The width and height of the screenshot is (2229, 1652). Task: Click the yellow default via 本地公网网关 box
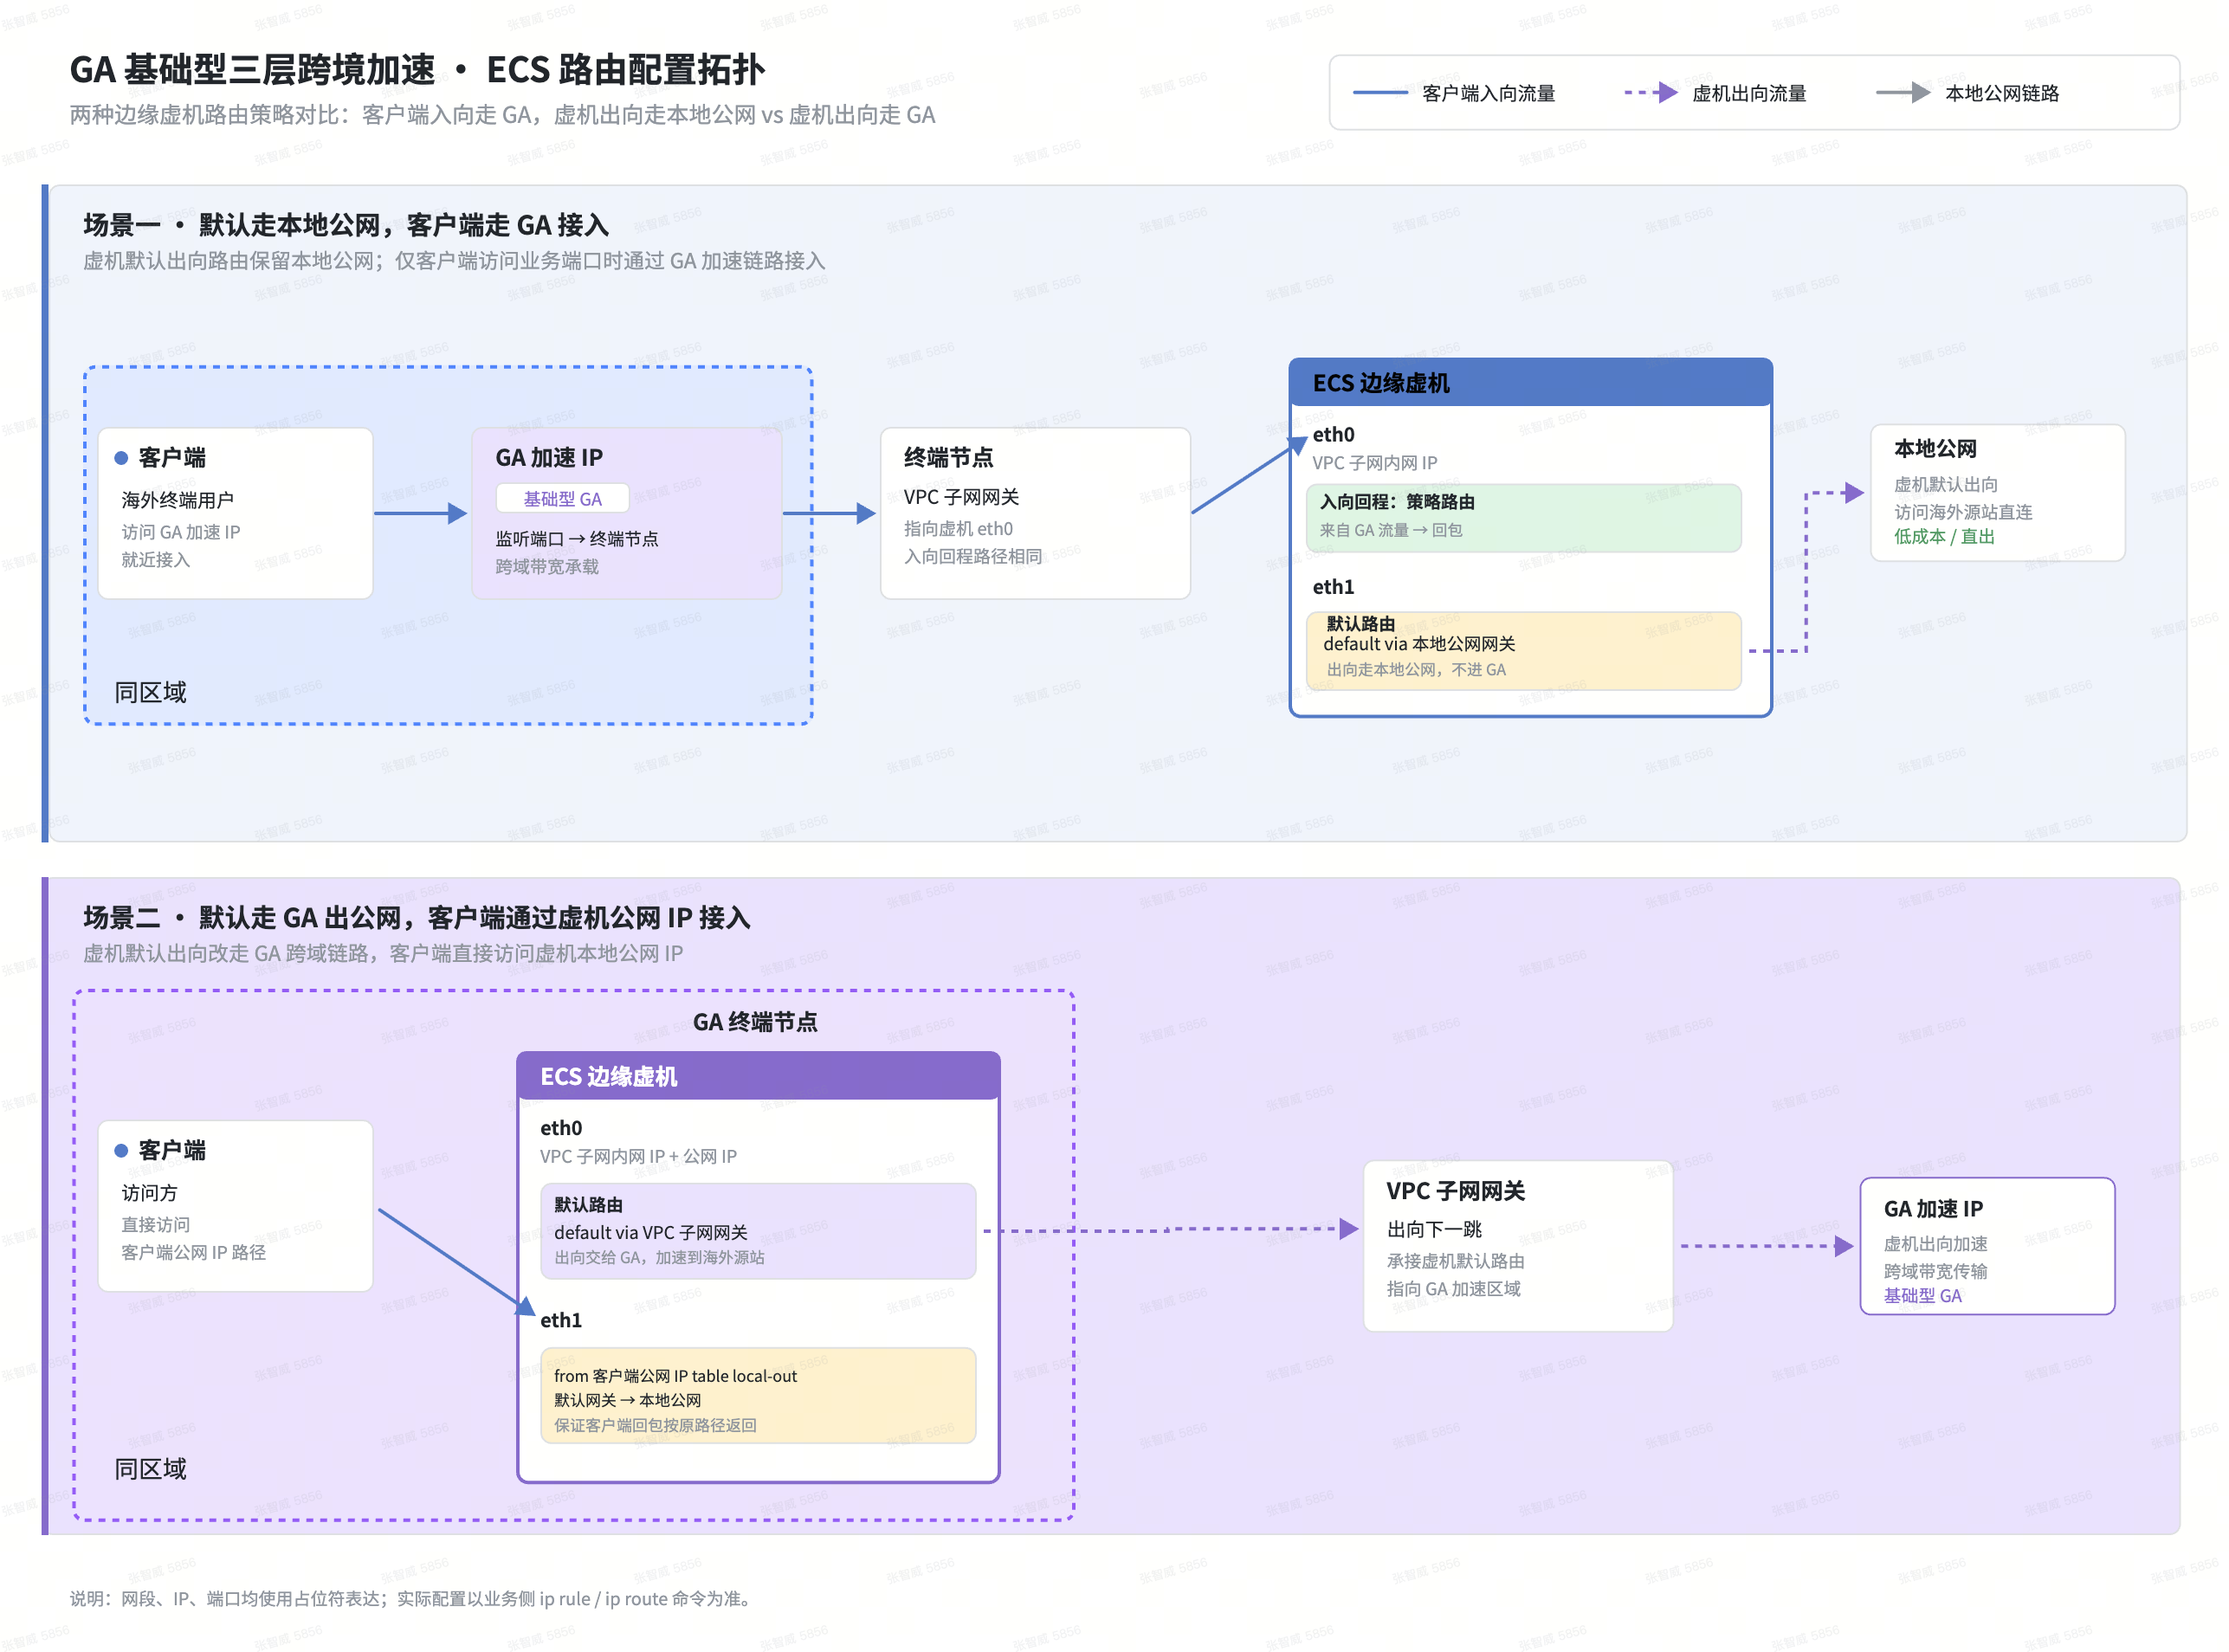tap(1523, 650)
